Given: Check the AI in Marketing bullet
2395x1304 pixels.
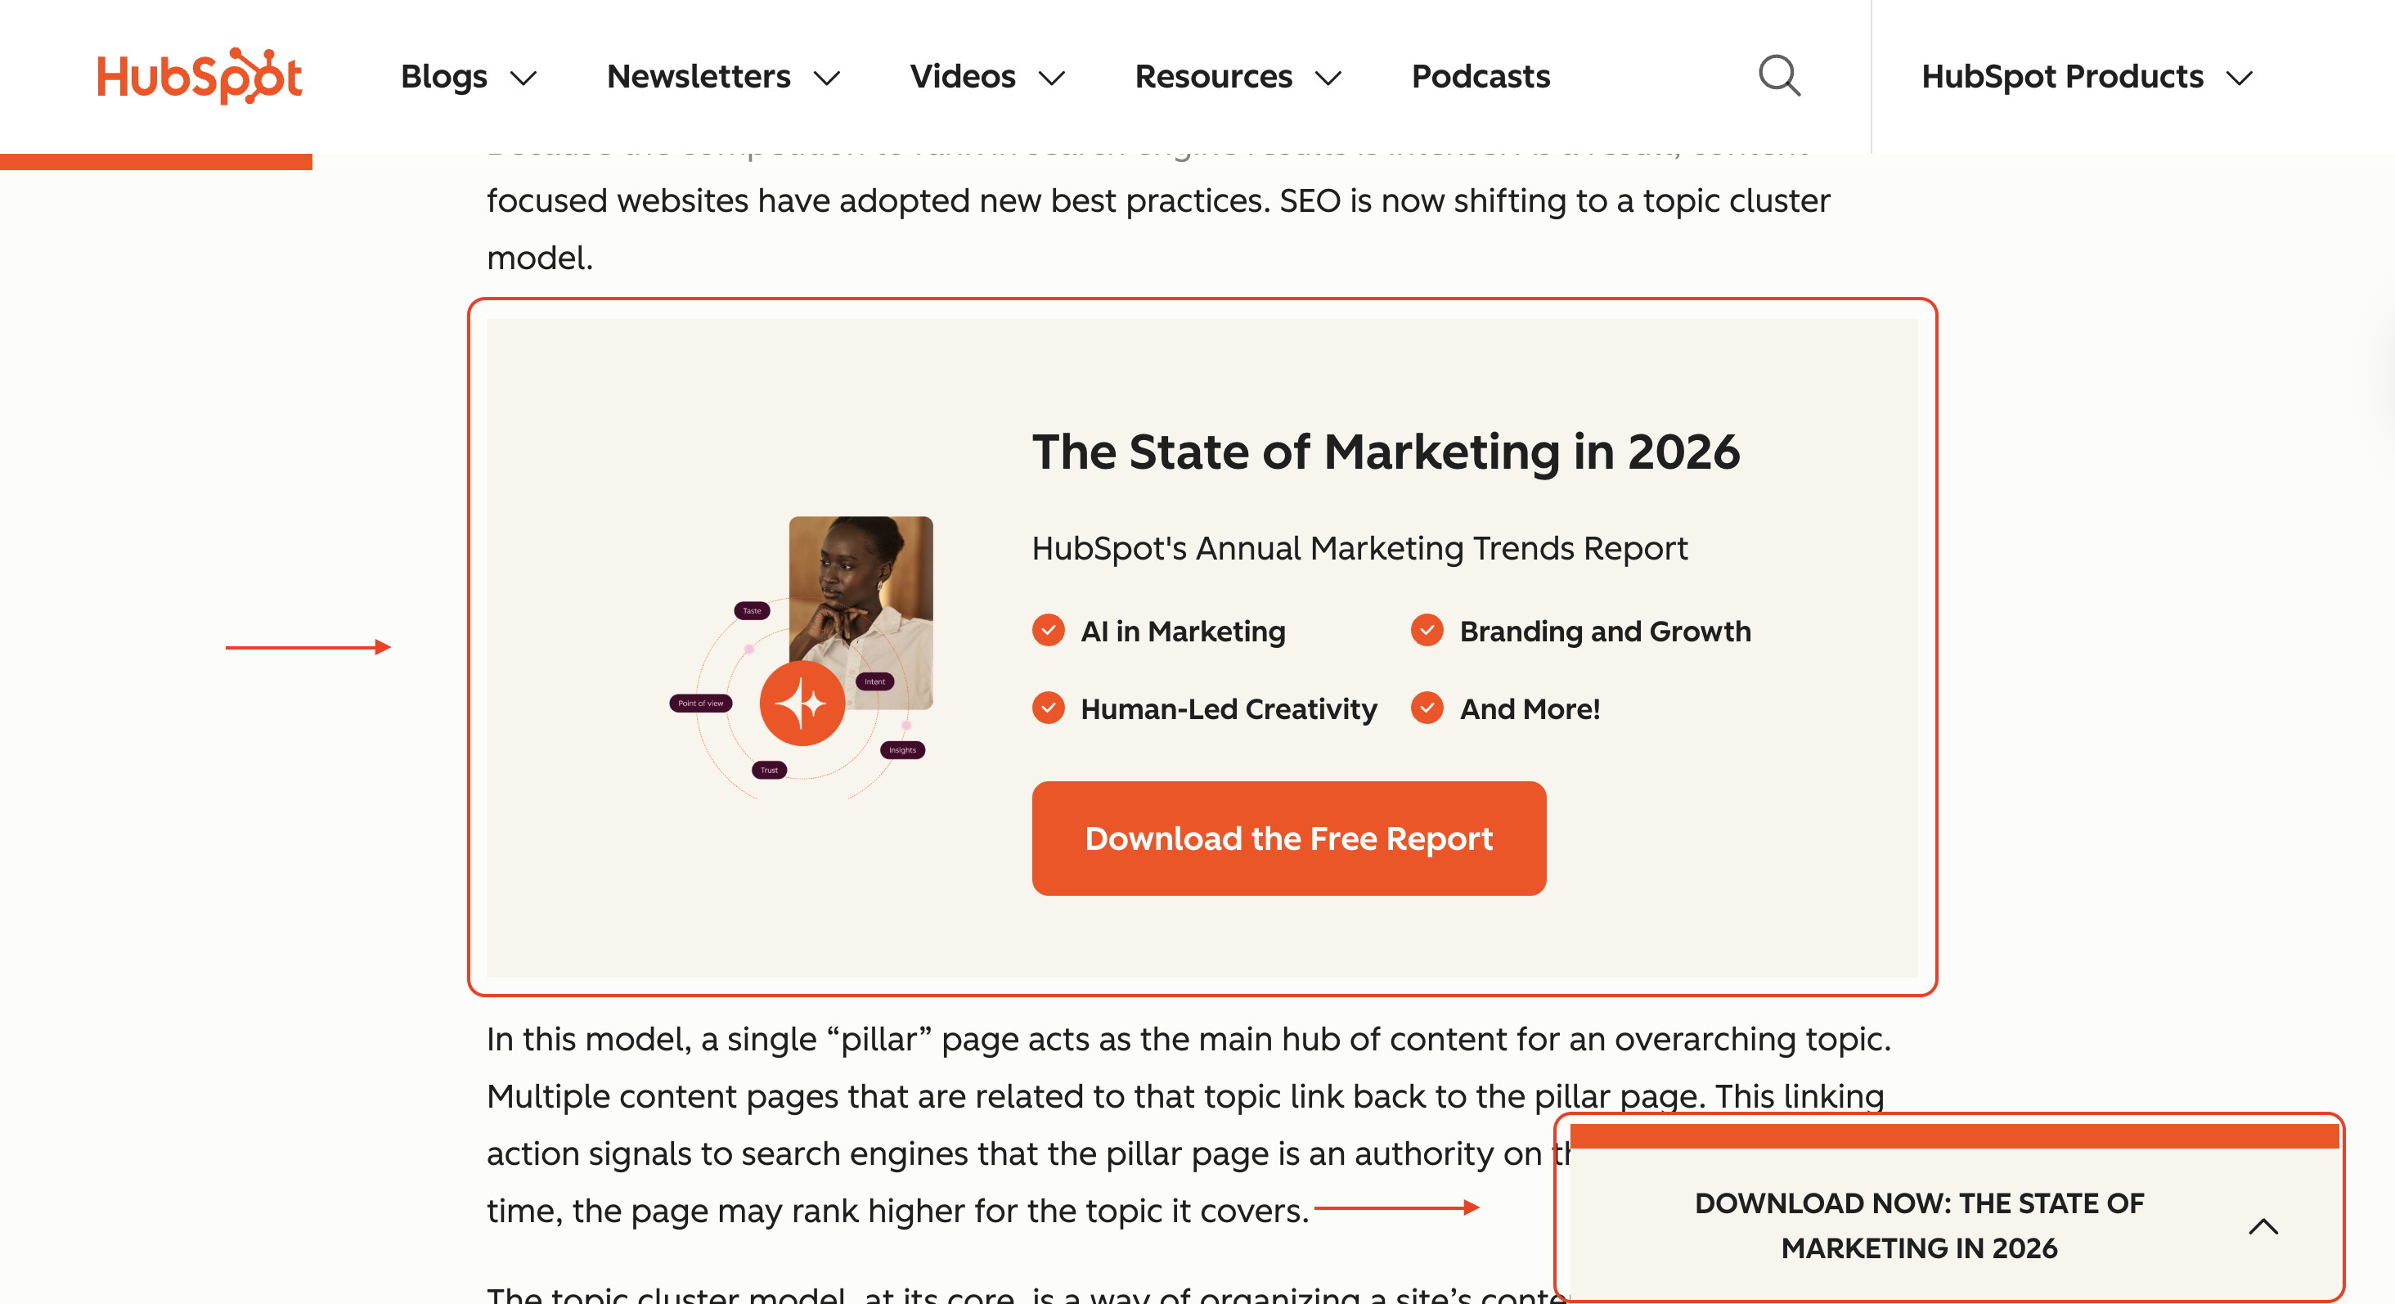Looking at the screenshot, I should [1048, 631].
